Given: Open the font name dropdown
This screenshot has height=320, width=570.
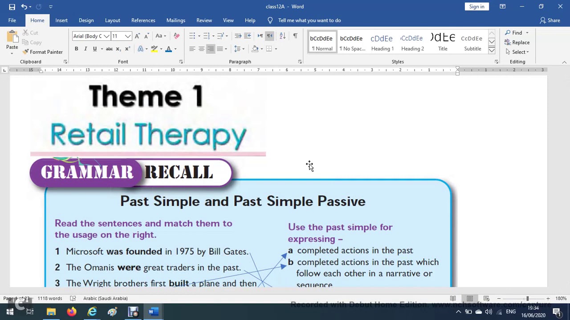Looking at the screenshot, I should click(106, 36).
